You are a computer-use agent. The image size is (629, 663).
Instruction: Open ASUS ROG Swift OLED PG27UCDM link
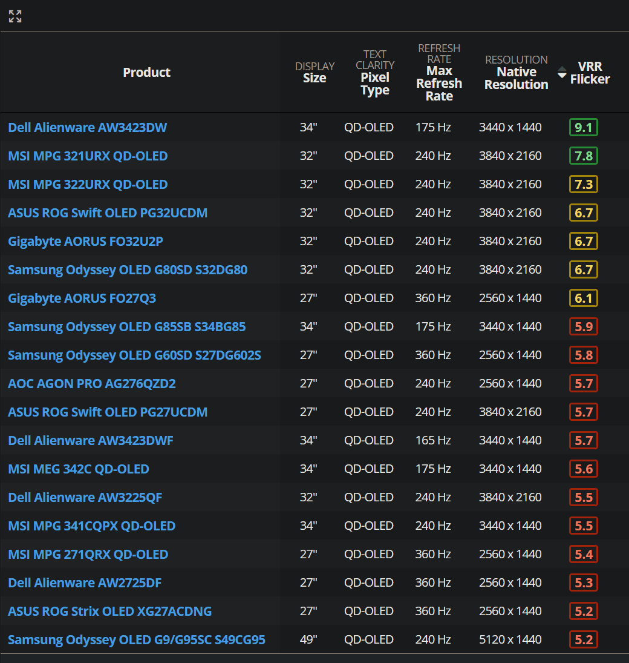(108, 412)
